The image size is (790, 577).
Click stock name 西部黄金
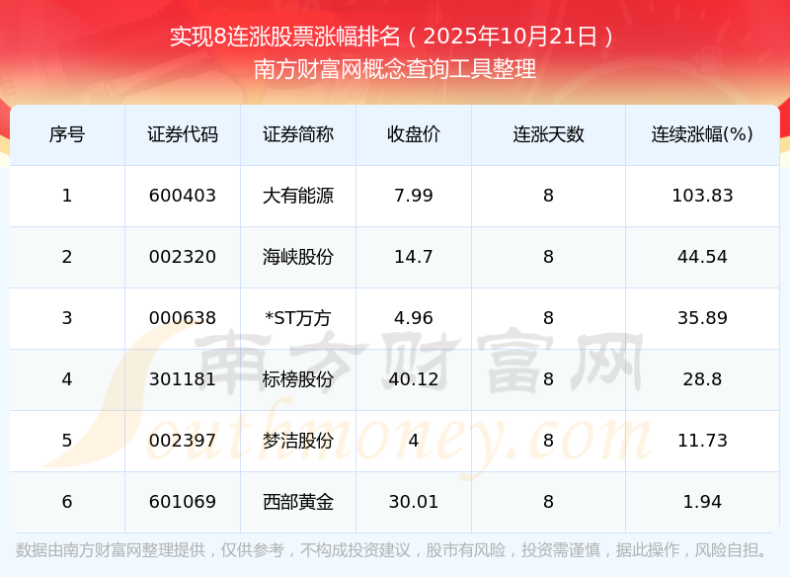[298, 502]
